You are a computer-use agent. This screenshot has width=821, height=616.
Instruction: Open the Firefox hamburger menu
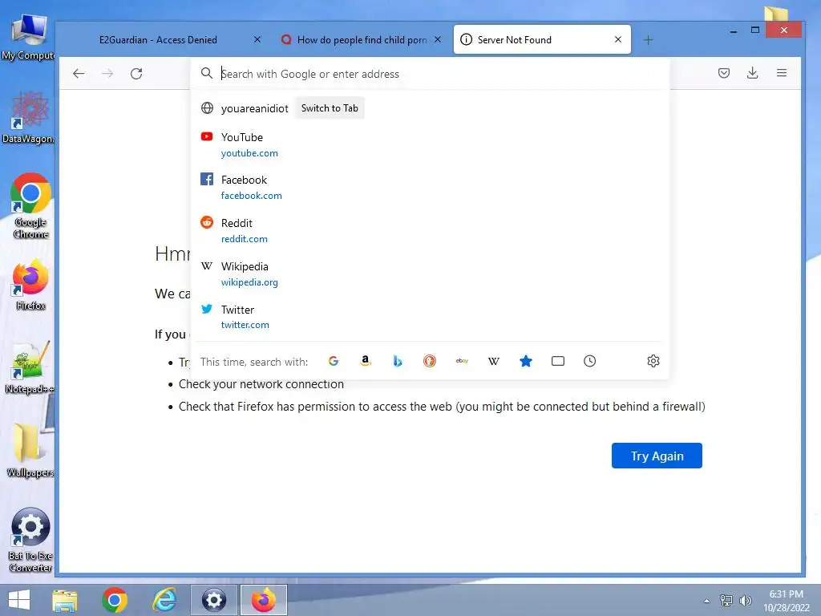[x=781, y=73]
